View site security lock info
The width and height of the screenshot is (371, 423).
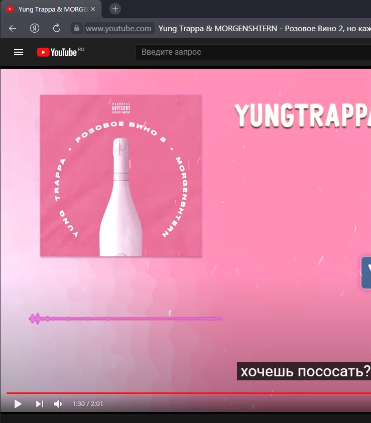(x=77, y=28)
